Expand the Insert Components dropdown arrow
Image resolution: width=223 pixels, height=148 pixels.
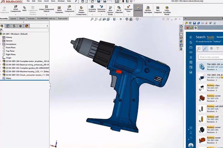(16, 15)
